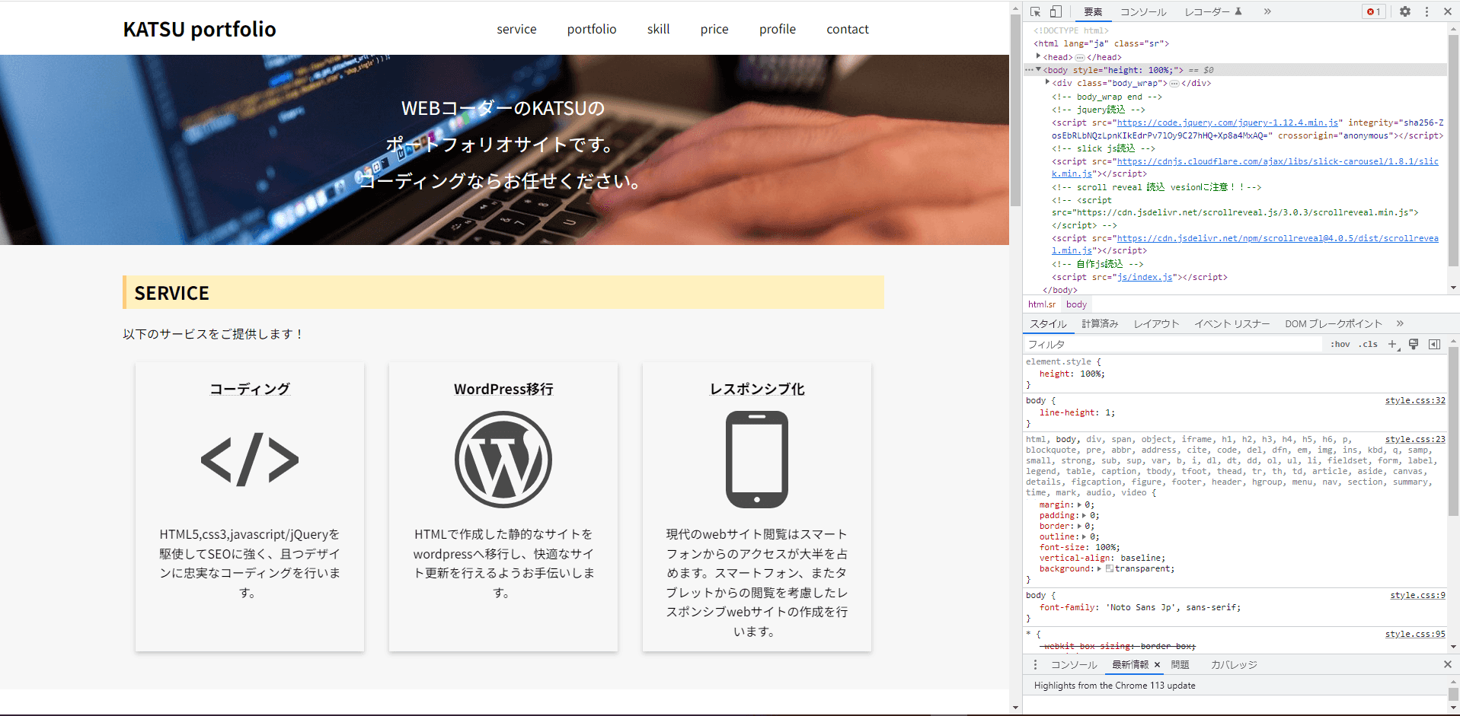Open the style.css:23 source link
Image resolution: width=1460 pixels, height=716 pixels.
point(1415,439)
